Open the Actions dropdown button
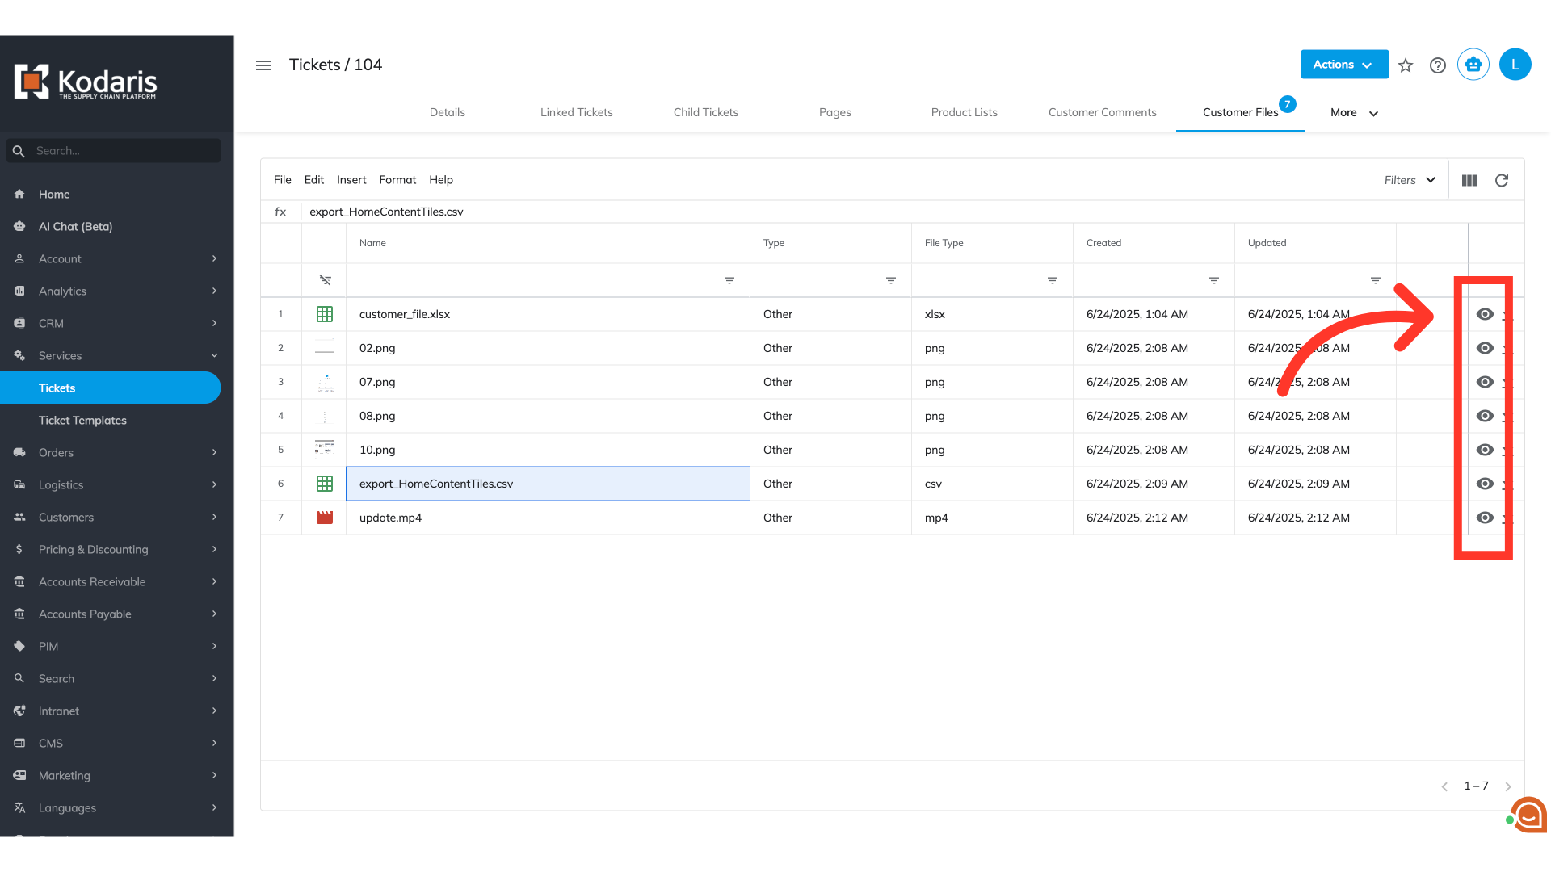This screenshot has width=1551, height=872. (1344, 65)
